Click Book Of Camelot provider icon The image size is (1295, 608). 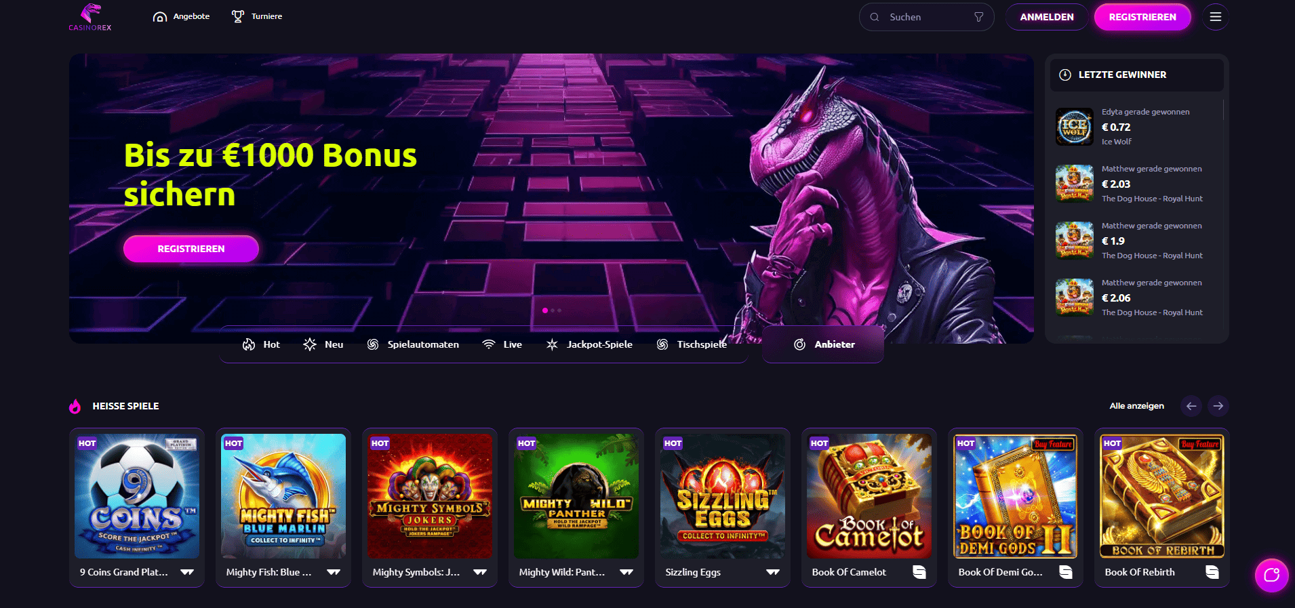click(919, 572)
